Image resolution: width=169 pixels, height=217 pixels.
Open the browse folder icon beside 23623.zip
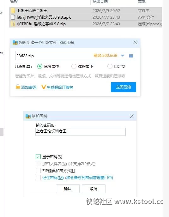click(131, 56)
